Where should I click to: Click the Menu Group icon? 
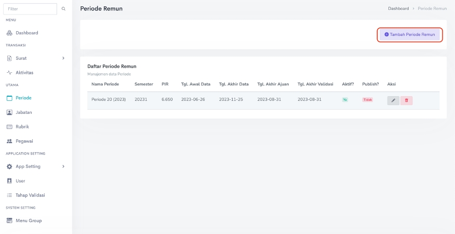[x=9, y=220]
